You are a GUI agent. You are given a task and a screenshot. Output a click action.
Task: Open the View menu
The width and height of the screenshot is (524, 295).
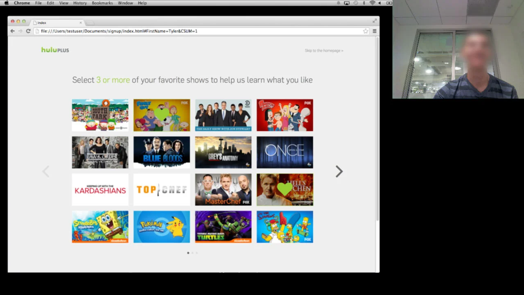(64, 3)
